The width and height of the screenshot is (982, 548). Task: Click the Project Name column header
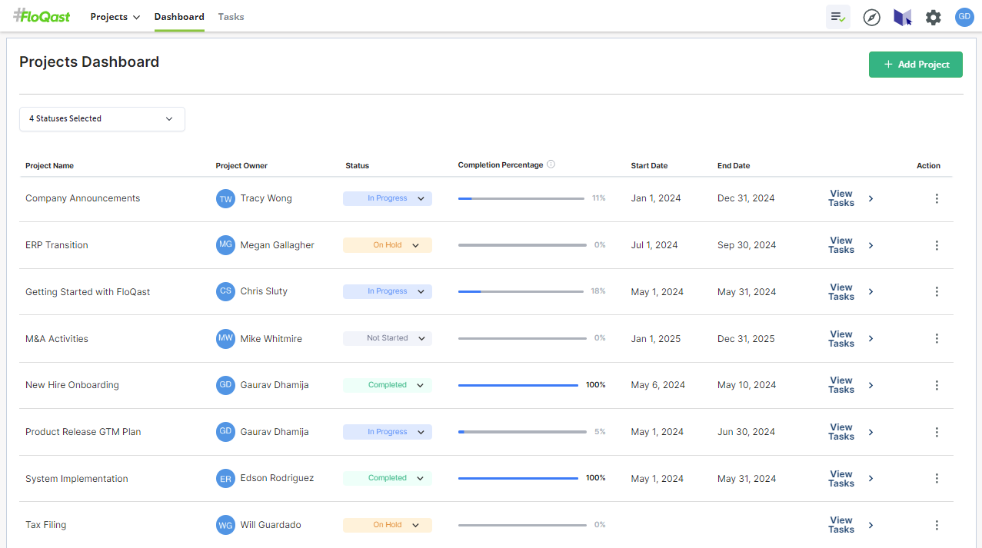click(49, 165)
